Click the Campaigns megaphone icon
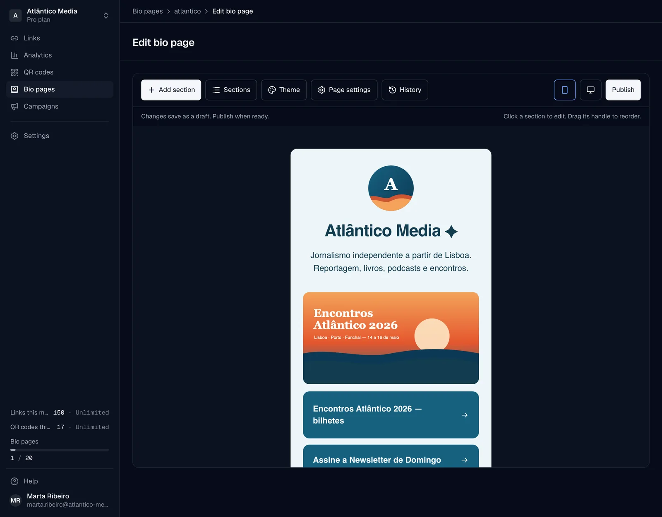 pyautogui.click(x=14, y=106)
